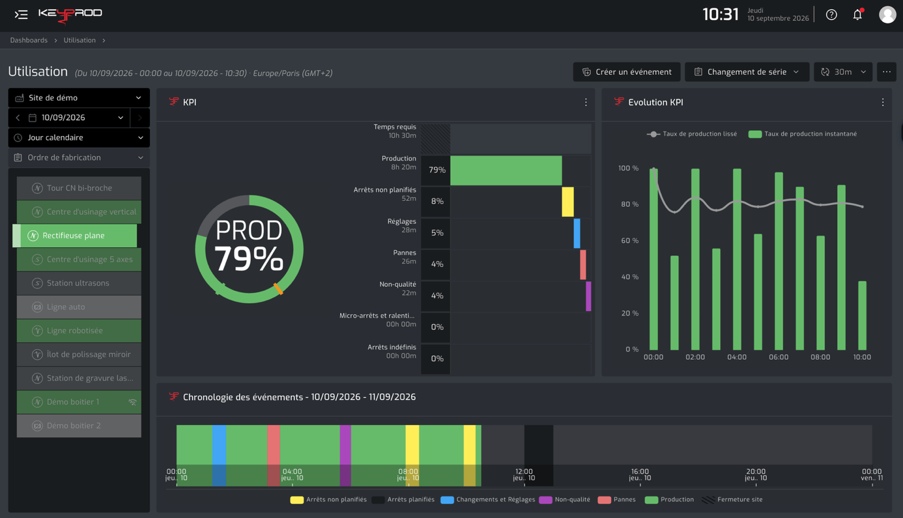This screenshot has height=518, width=903.
Task: Open notifications bell icon
Action: (x=857, y=14)
